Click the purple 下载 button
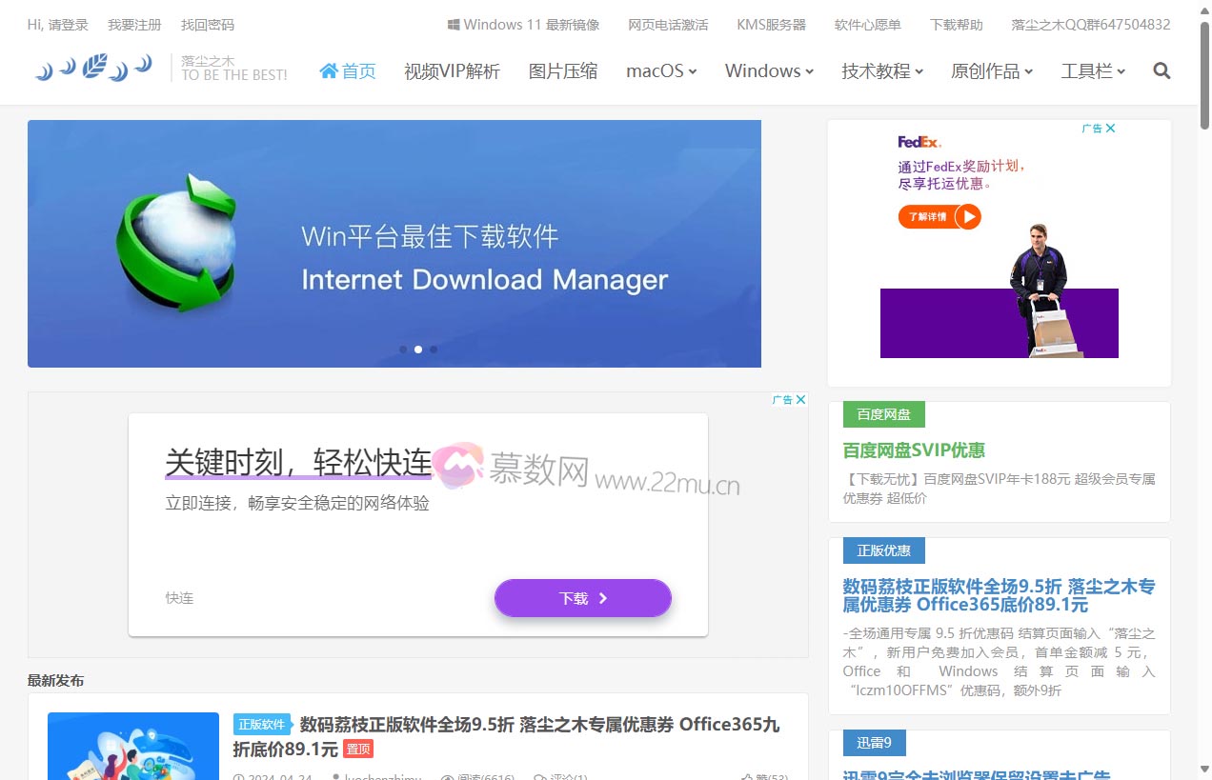The image size is (1212, 780). point(582,598)
